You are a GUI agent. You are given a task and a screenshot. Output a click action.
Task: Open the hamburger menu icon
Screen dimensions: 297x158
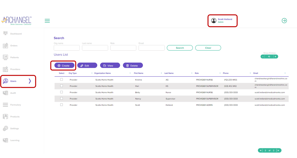(x=47, y=21)
